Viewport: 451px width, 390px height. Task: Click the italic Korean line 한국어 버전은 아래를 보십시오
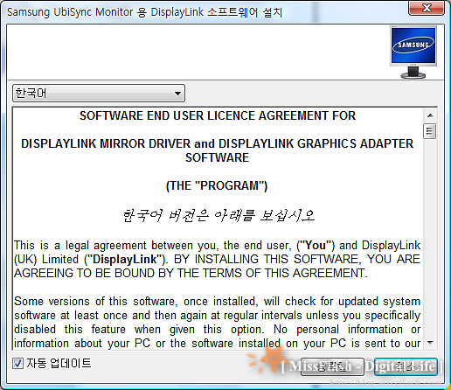tap(218, 216)
